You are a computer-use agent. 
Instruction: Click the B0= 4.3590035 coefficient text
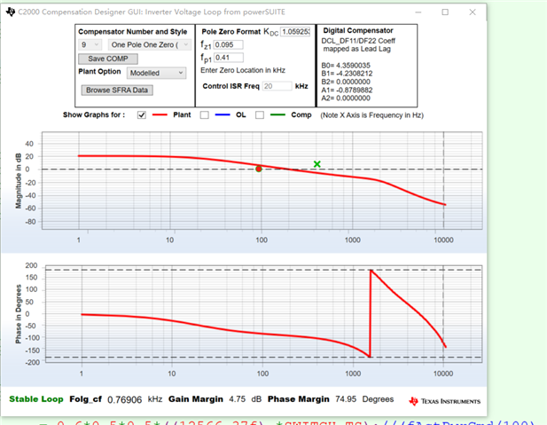pos(346,66)
